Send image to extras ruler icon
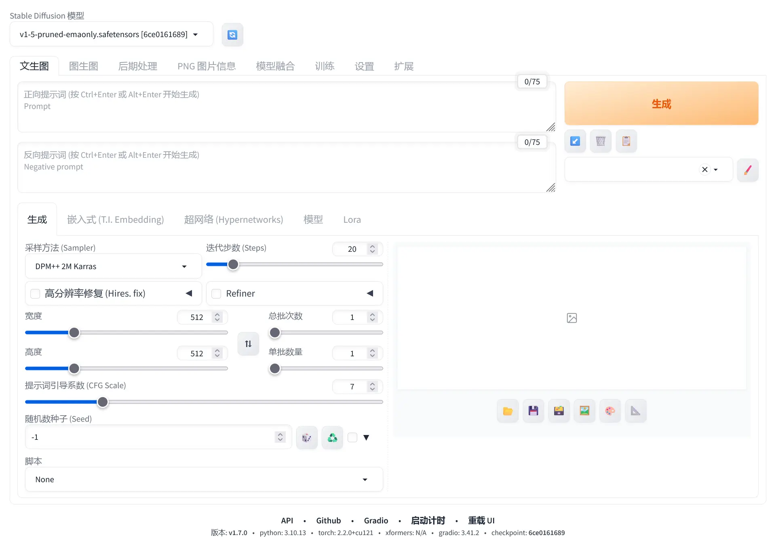This screenshot has height=550, width=776. click(x=636, y=411)
